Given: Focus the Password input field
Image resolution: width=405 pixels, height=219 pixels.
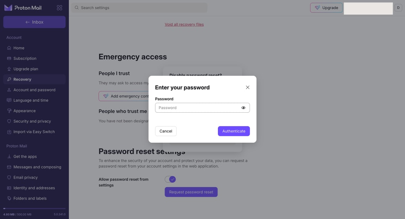Looking at the screenshot, I should click(198, 108).
